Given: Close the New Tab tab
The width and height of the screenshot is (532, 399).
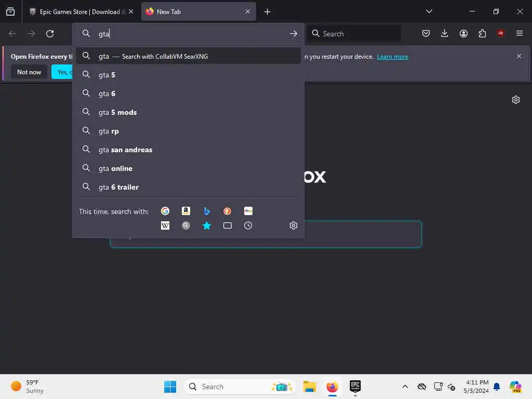Looking at the screenshot, I should [248, 11].
